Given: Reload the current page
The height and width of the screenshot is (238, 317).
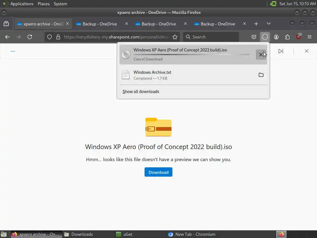Looking at the screenshot, I should (x=30, y=37).
